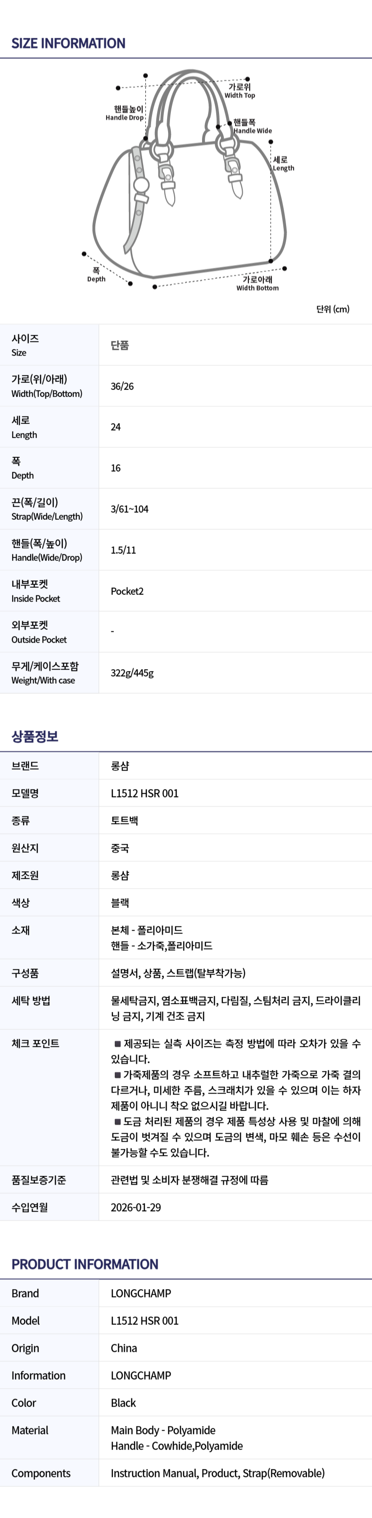This screenshot has height=1518, width=372.
Task: Click the 상품정보 section heading
Action: 35,736
